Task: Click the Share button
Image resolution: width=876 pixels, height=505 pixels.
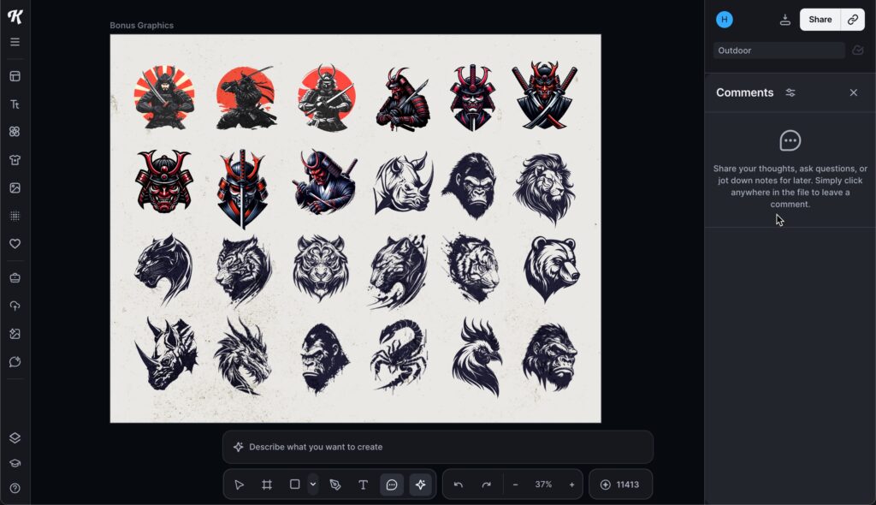Action: coord(820,20)
